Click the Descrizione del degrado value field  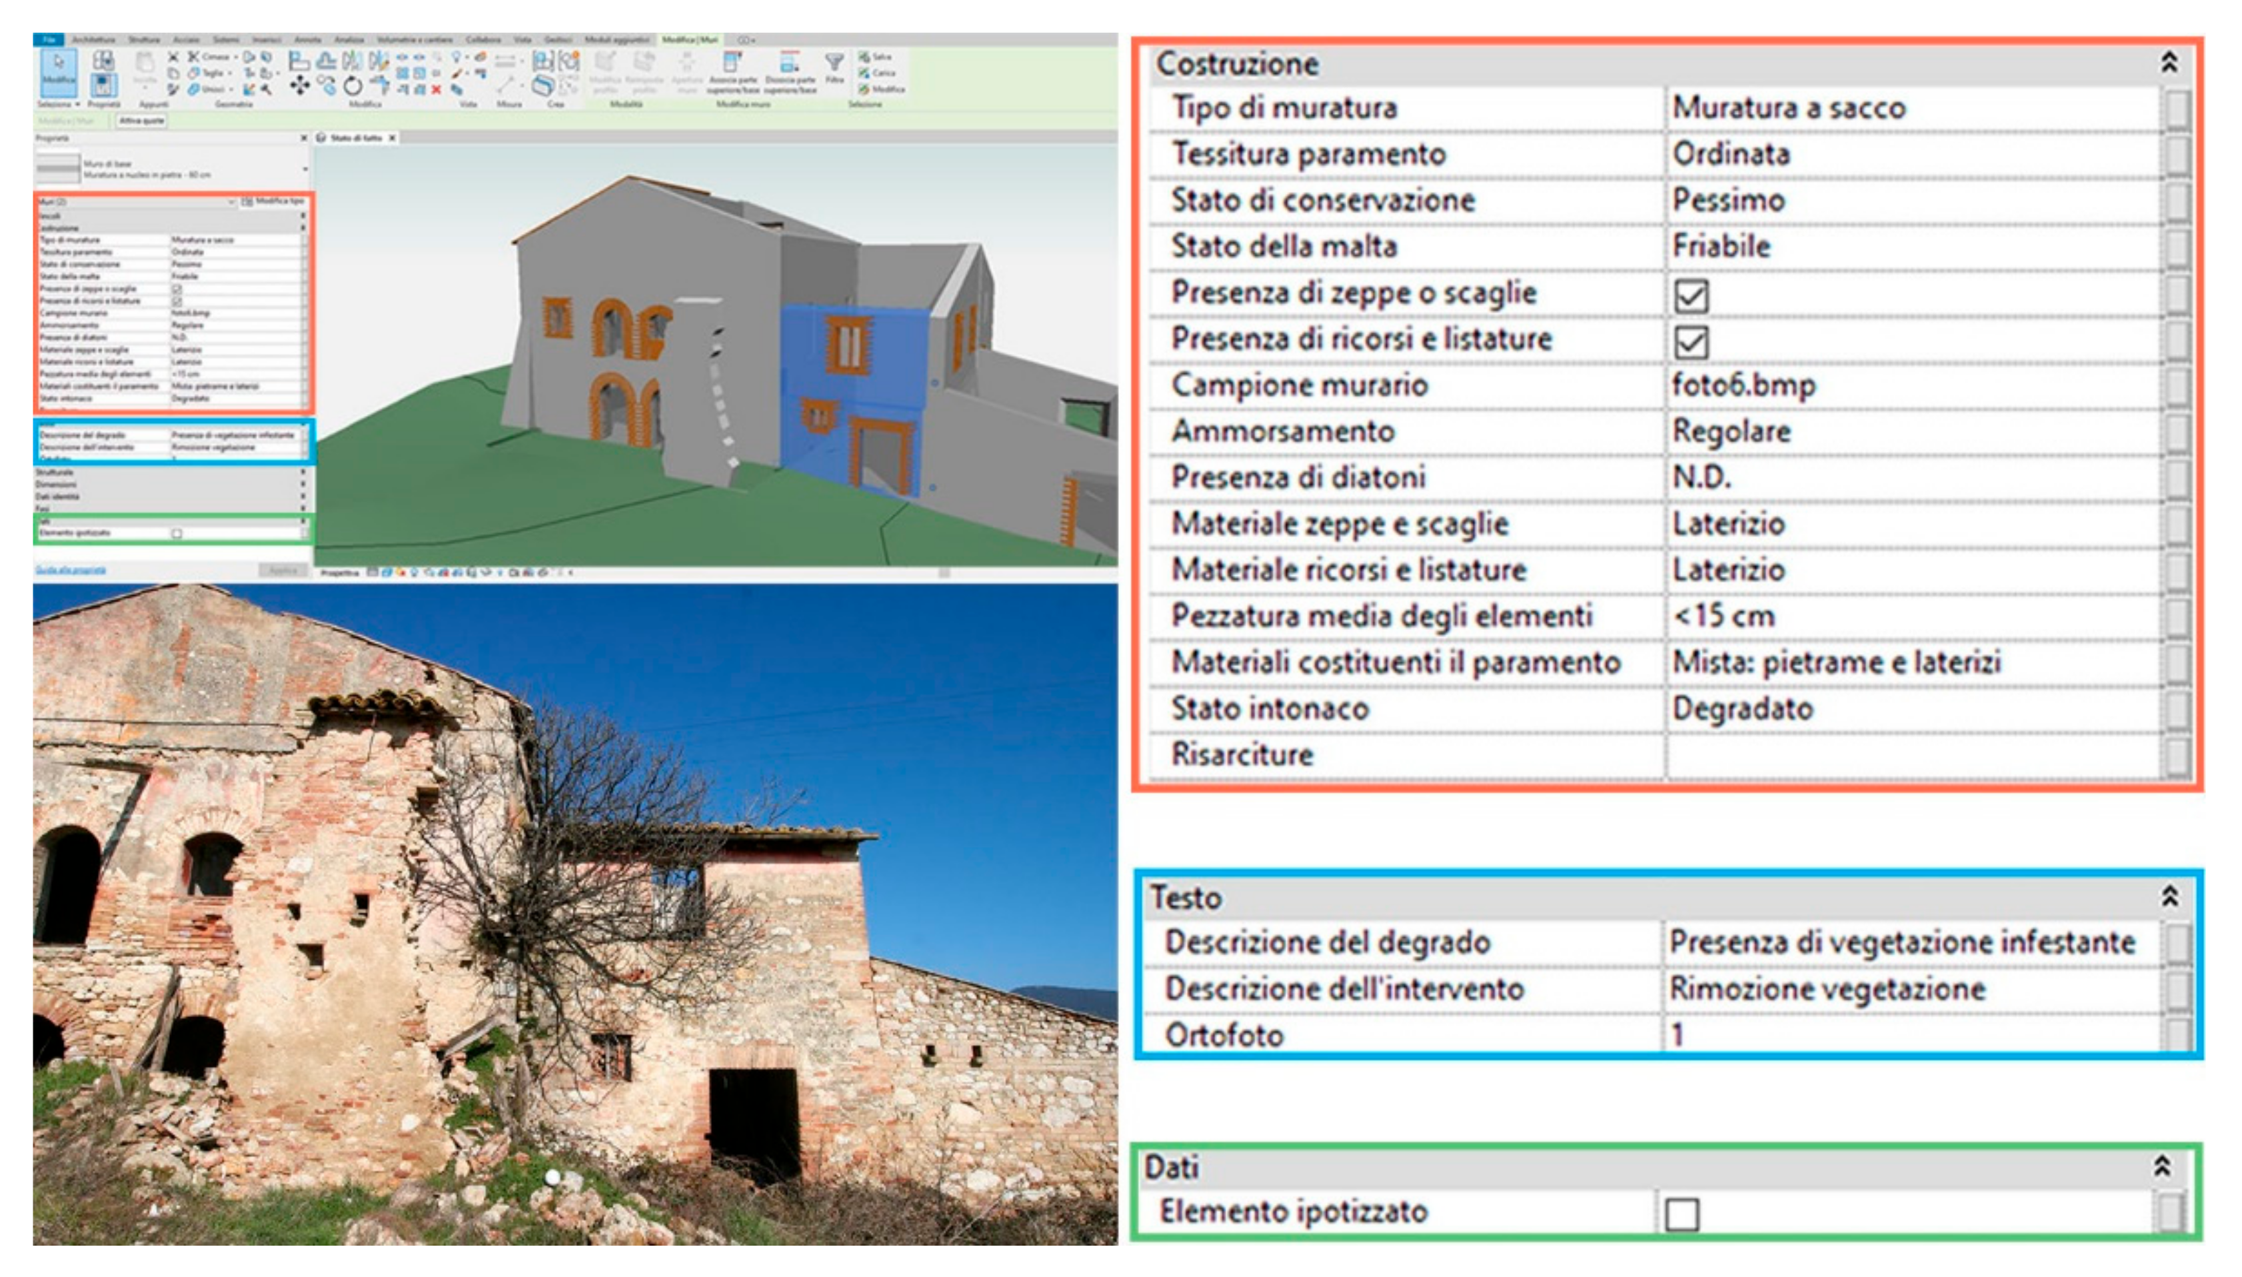1903,943
